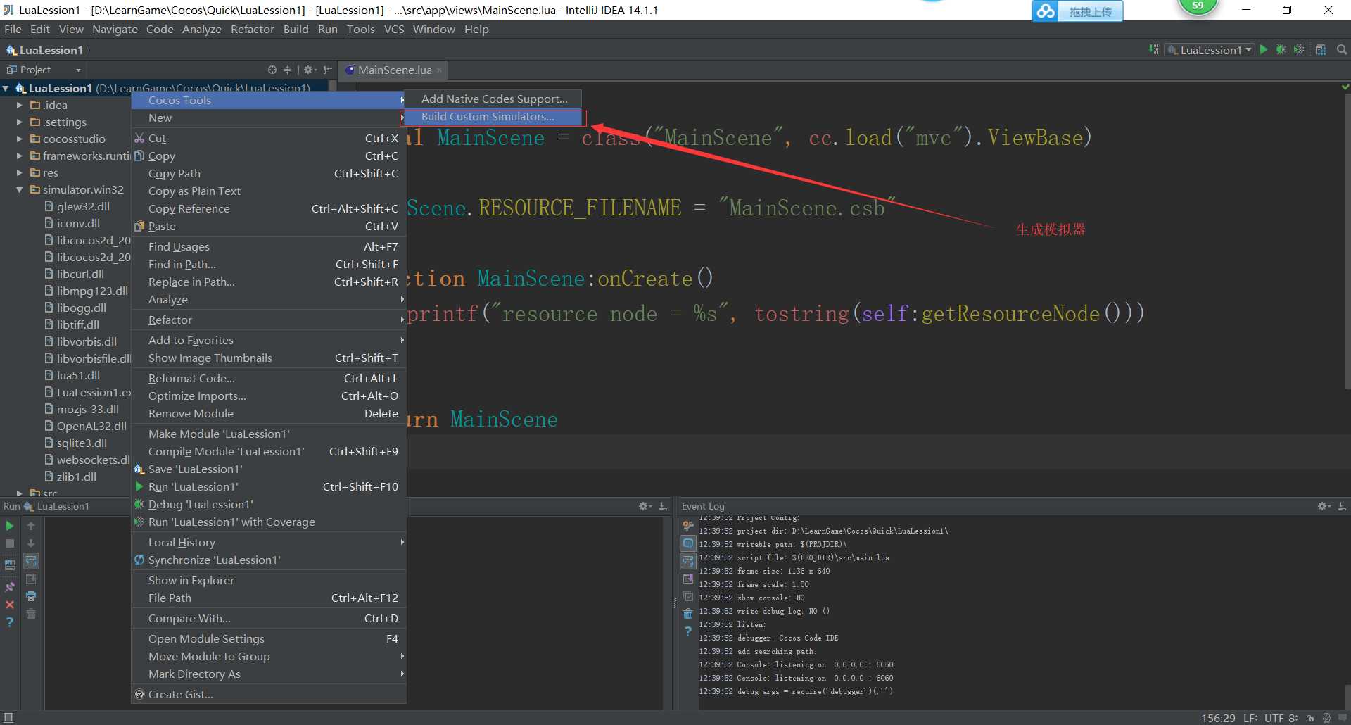Open Project panel gear settings
Screen dimensions: 1351x725
tap(309, 70)
